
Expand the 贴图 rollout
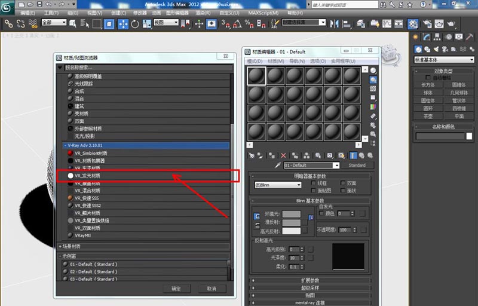click(x=310, y=295)
